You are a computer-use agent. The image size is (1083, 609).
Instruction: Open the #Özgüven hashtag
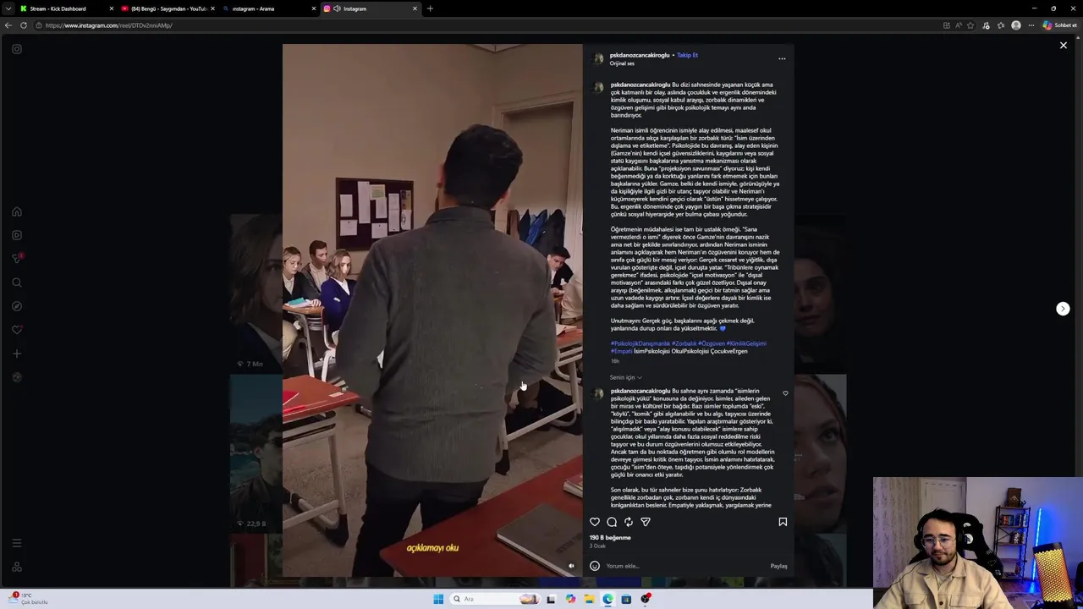pos(712,343)
